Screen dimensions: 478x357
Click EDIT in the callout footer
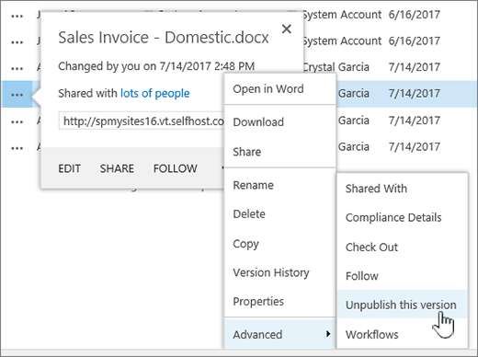[x=70, y=168]
